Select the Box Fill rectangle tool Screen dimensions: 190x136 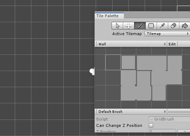click(x=151, y=26)
